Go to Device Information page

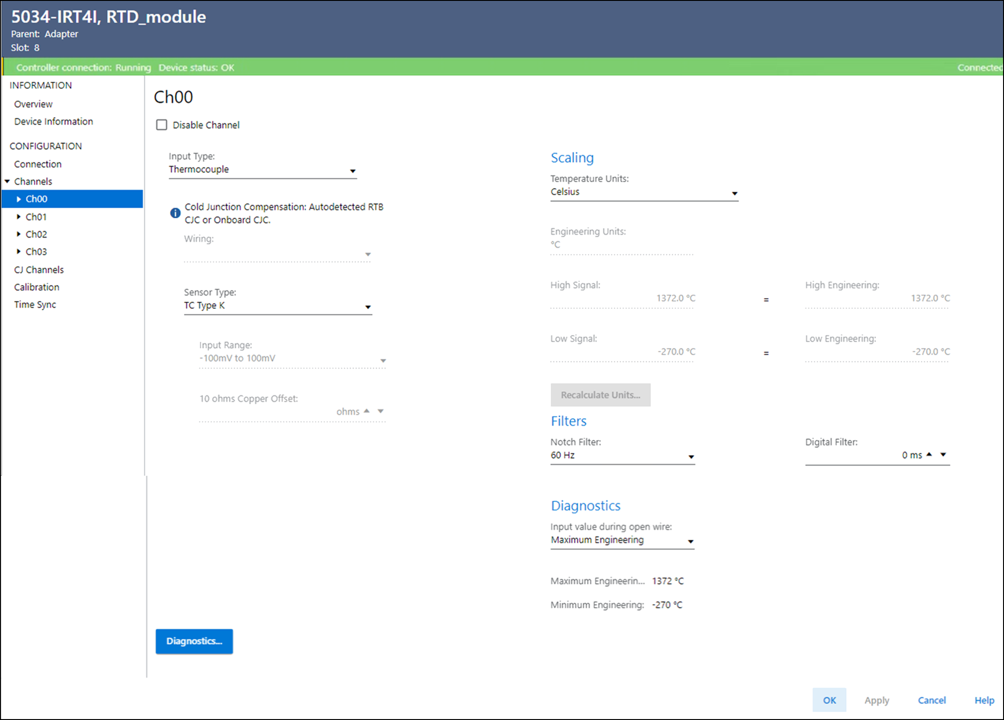[53, 121]
